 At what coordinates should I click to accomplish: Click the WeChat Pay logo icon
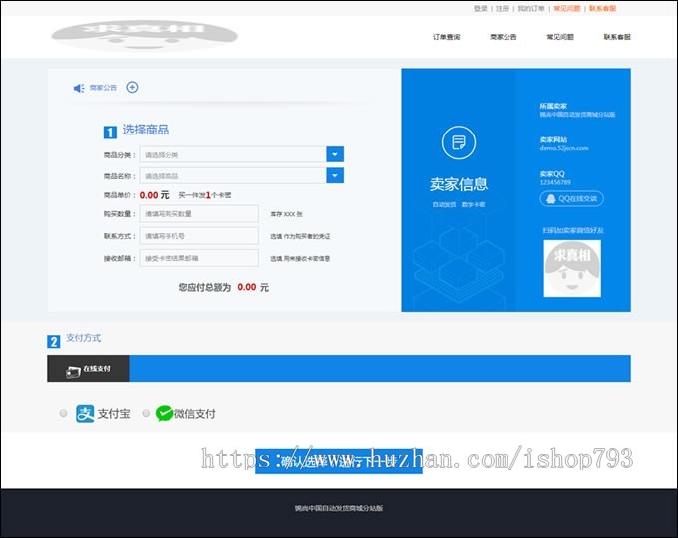pos(165,414)
